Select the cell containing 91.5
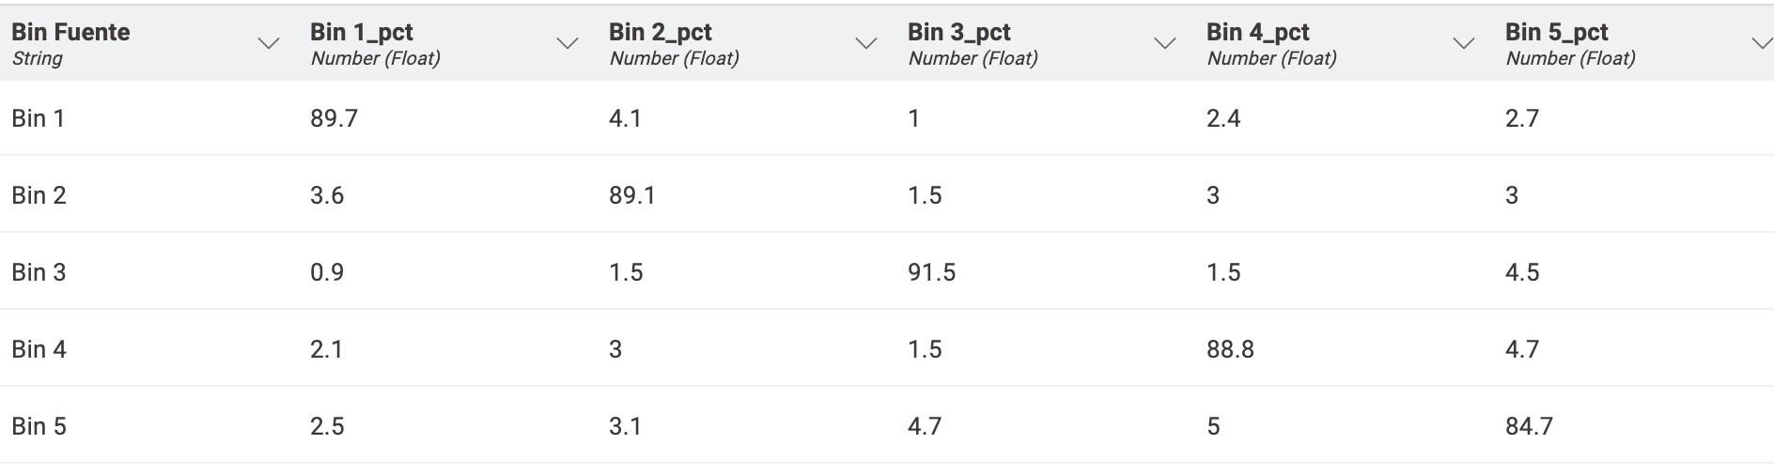 (x=1046, y=272)
